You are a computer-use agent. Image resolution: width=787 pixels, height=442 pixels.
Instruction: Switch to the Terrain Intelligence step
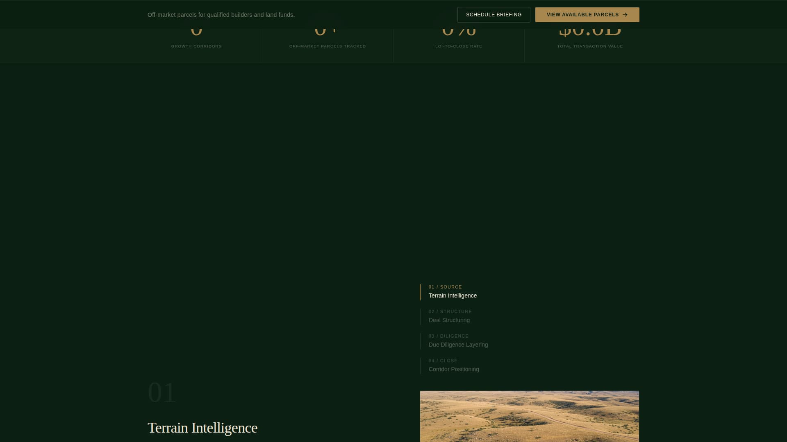pyautogui.click(x=453, y=295)
